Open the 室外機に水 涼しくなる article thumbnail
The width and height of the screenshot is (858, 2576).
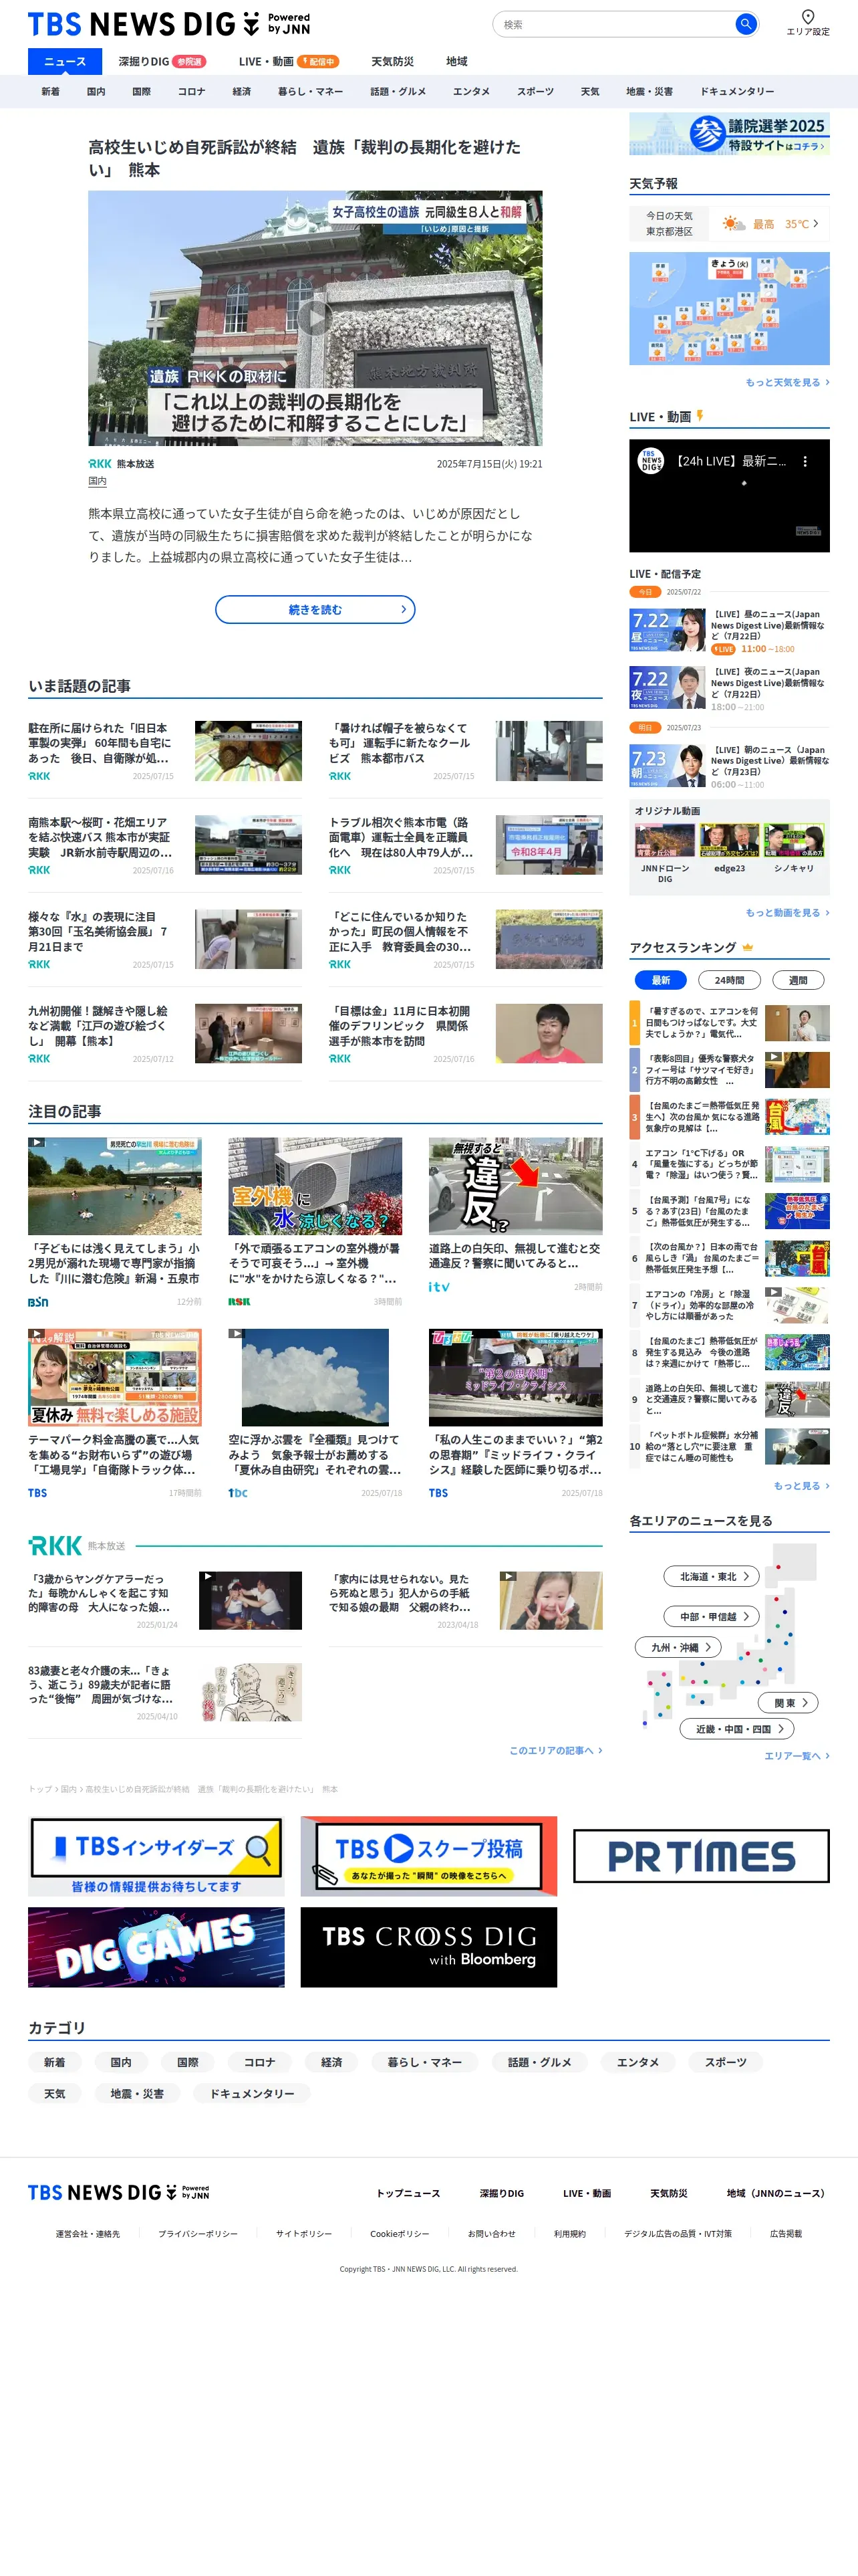315,1186
